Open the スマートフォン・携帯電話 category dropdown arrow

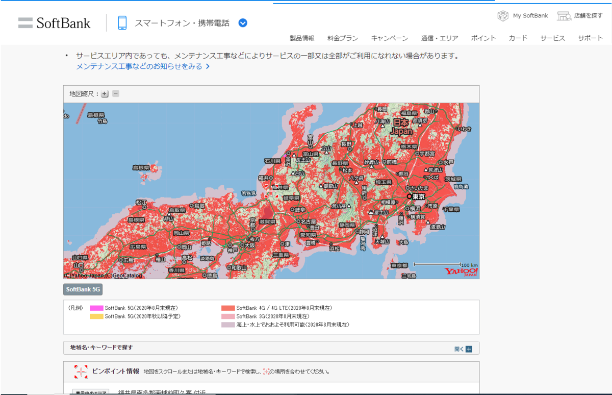pyautogui.click(x=243, y=23)
